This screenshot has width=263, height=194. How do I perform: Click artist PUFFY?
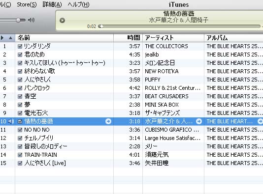[x=153, y=80]
